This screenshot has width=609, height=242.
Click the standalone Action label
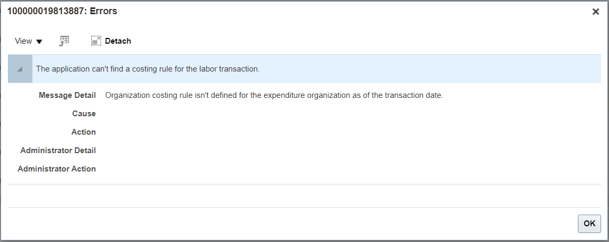(83, 132)
